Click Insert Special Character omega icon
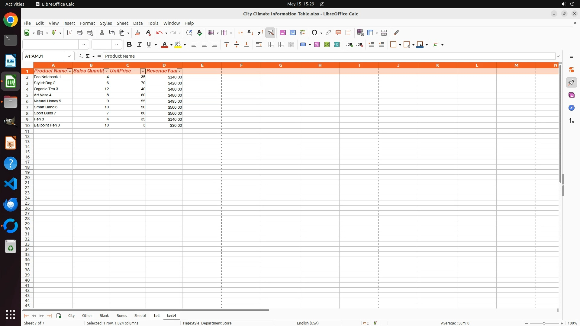The width and height of the screenshot is (580, 326). (314, 33)
